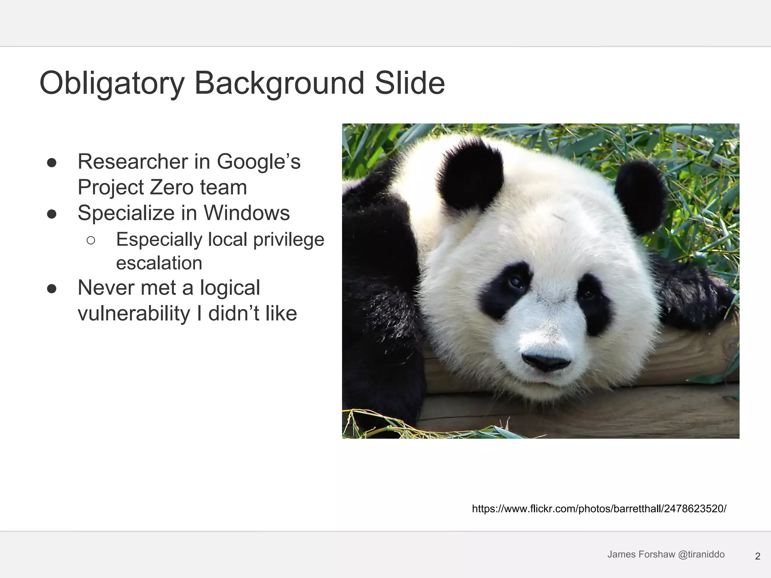Viewport: 771px width, 578px height.
Task: Click the panda's black nose
Action: (x=546, y=362)
